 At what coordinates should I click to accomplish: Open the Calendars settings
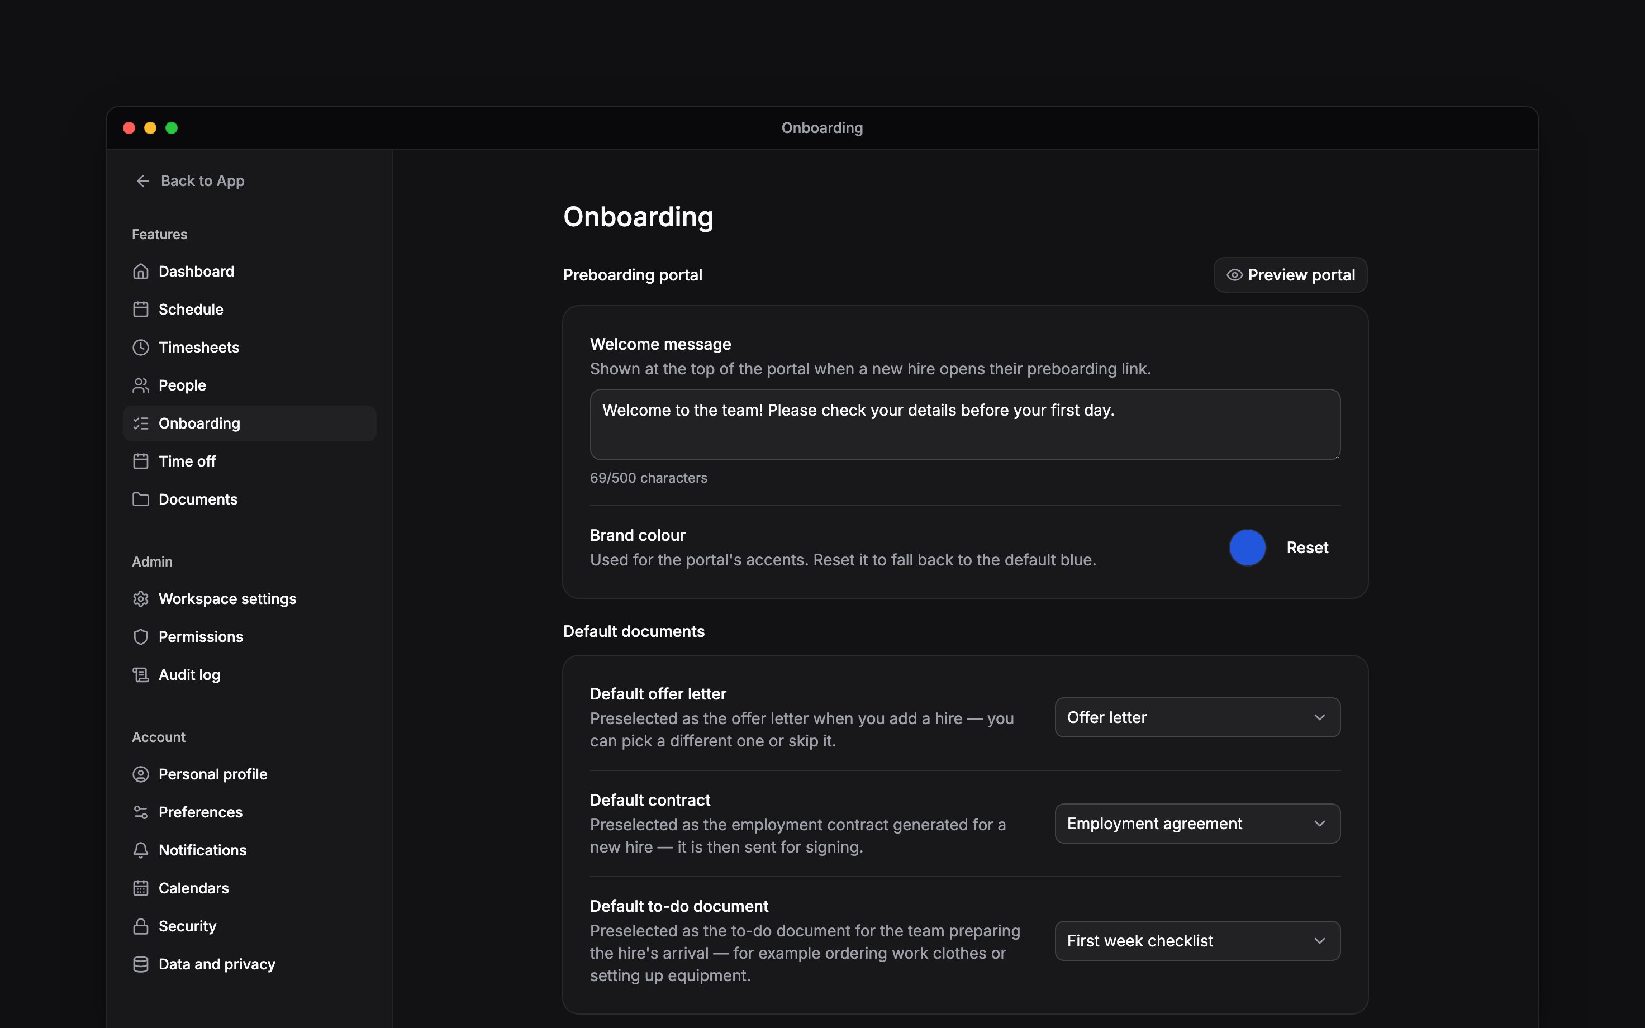point(249,889)
